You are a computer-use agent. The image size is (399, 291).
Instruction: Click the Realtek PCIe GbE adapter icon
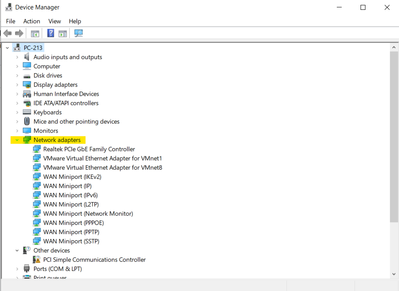click(37, 149)
